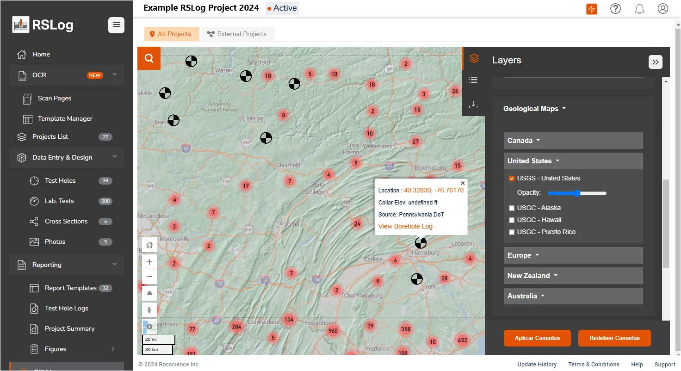
Task: Click the Aplicar Camadas button
Action: pos(537,338)
